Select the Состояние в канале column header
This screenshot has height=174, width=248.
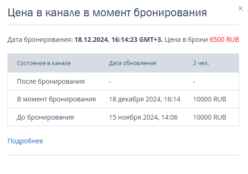coord(44,63)
